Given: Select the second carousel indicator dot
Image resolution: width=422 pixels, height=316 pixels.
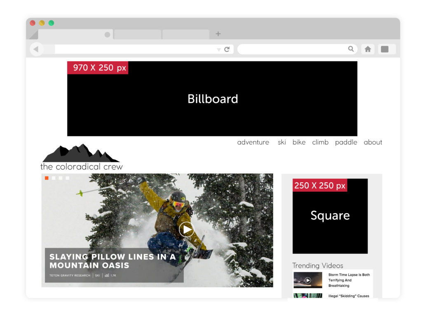Looking at the screenshot, I should [53, 178].
